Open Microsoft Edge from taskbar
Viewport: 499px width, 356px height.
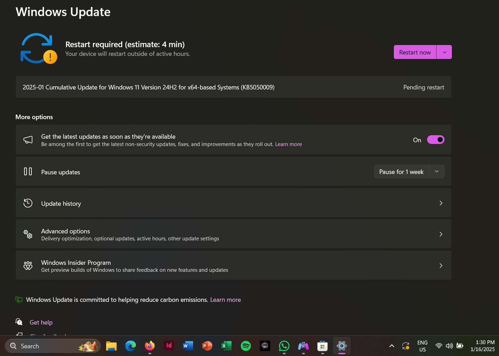(131, 346)
